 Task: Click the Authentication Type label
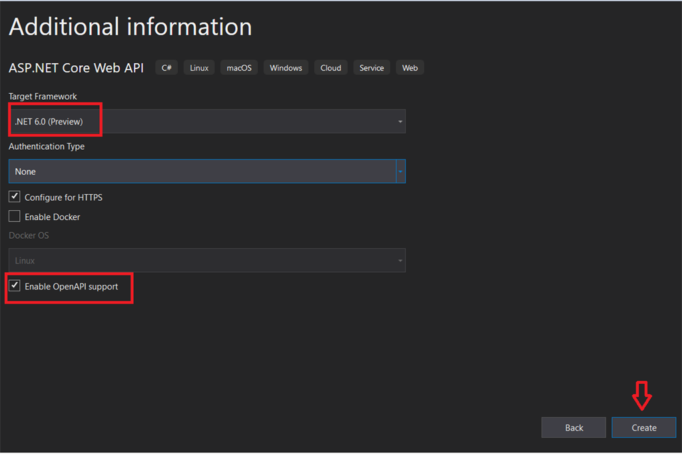pyautogui.click(x=47, y=146)
